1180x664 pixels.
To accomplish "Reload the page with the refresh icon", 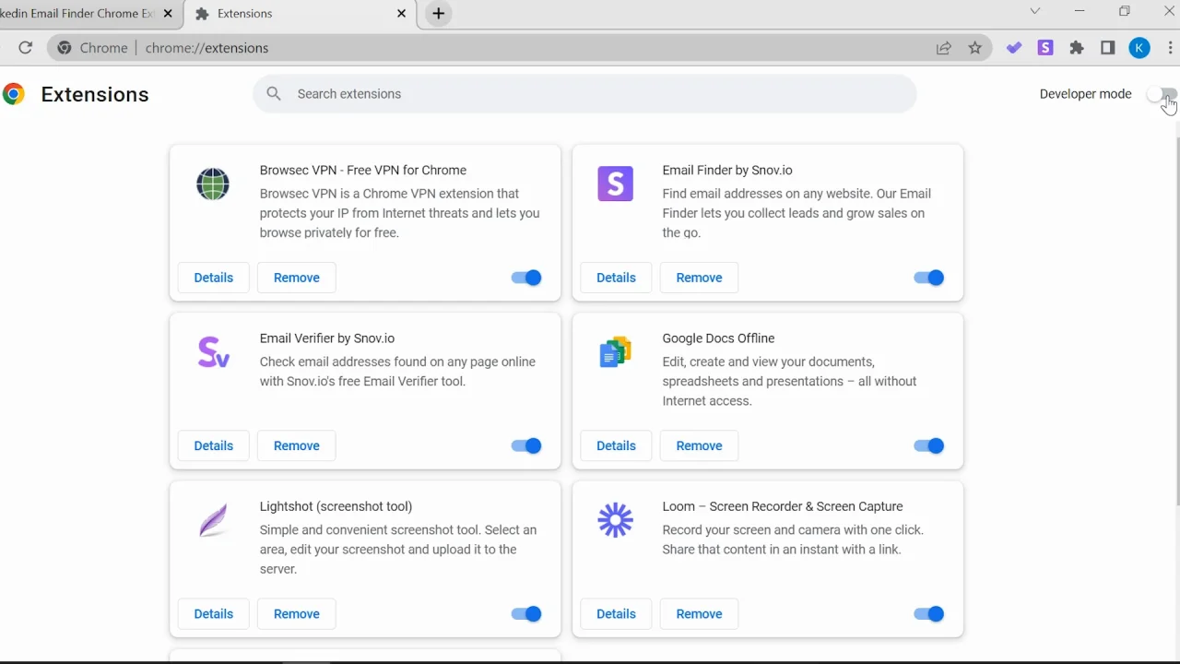I will point(26,48).
